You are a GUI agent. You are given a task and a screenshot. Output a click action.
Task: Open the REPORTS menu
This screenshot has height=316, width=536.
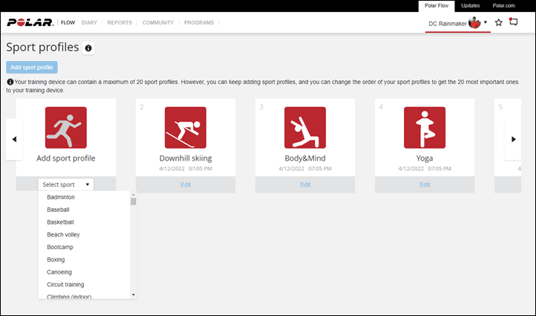120,22
